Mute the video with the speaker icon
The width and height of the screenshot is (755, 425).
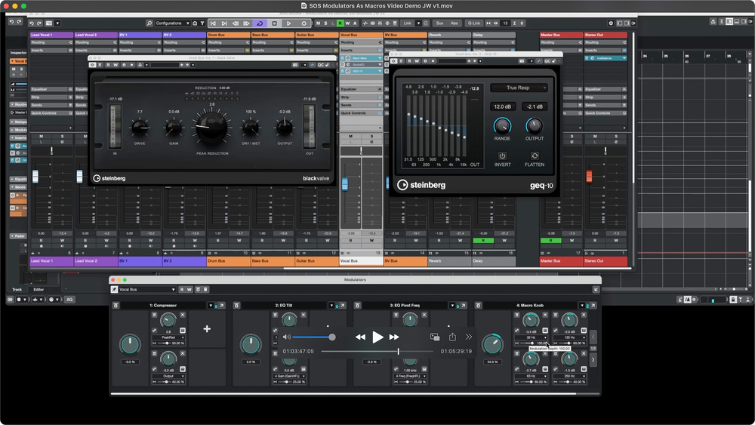tap(286, 337)
